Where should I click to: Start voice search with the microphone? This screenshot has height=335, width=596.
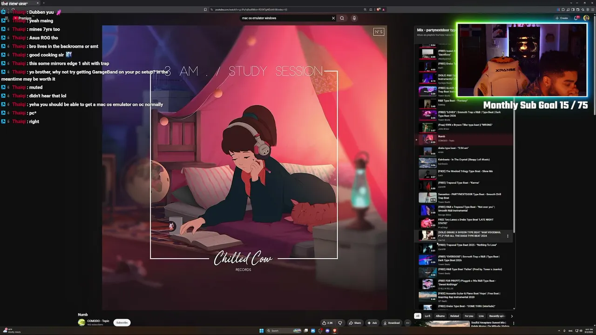[354, 18]
